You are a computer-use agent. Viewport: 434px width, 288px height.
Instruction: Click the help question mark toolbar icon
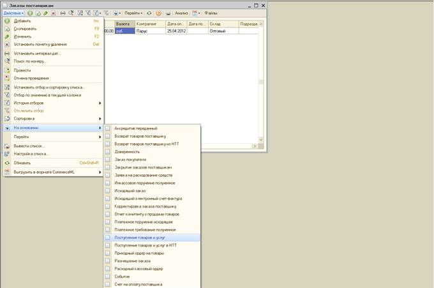[158, 13]
